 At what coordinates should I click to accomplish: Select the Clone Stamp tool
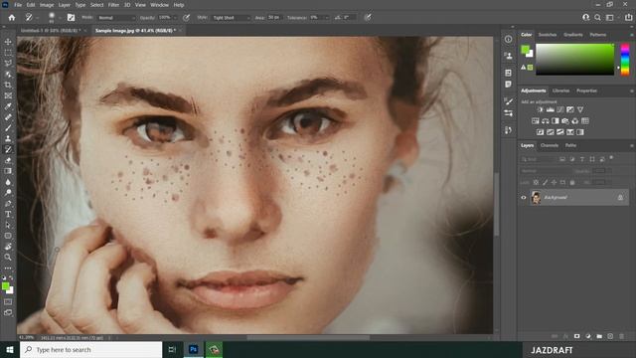point(8,138)
